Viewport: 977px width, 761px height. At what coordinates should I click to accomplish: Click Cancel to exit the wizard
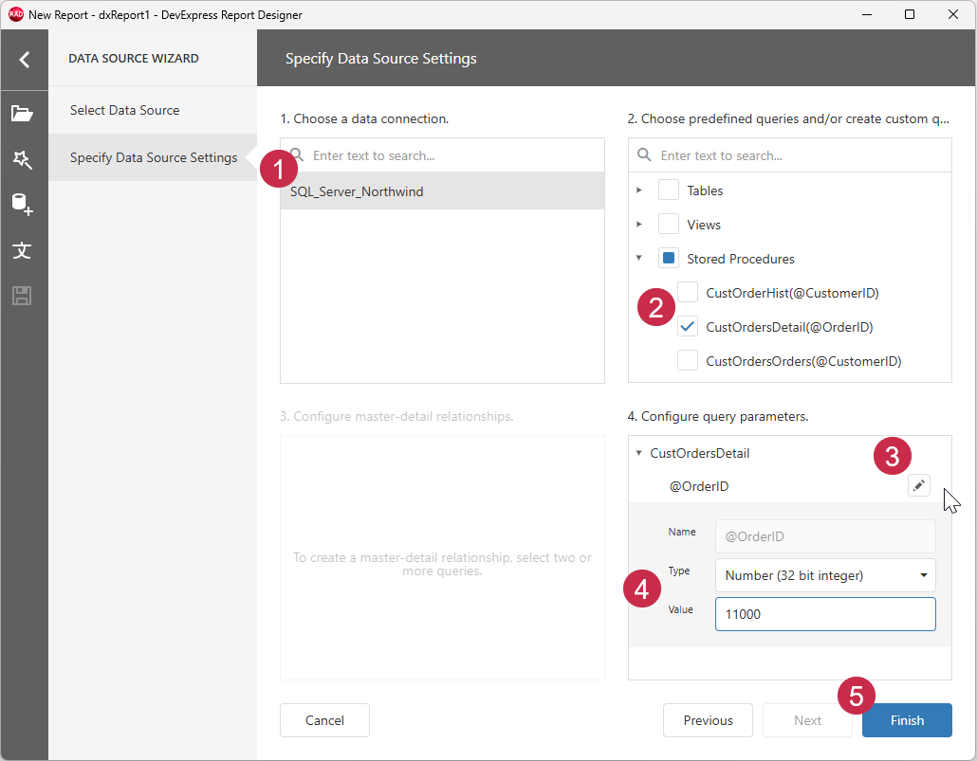(323, 720)
